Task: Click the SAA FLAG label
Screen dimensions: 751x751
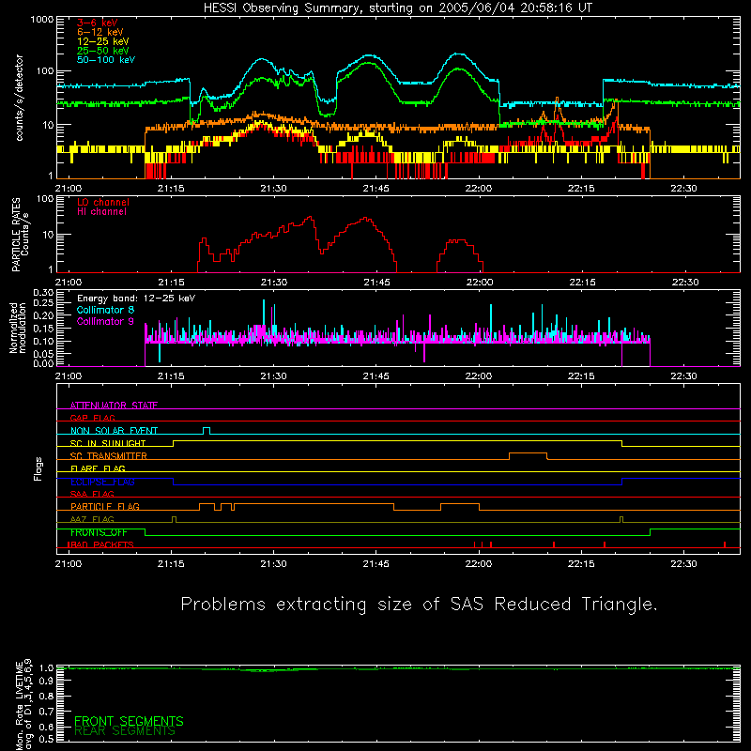Action: pos(92,494)
